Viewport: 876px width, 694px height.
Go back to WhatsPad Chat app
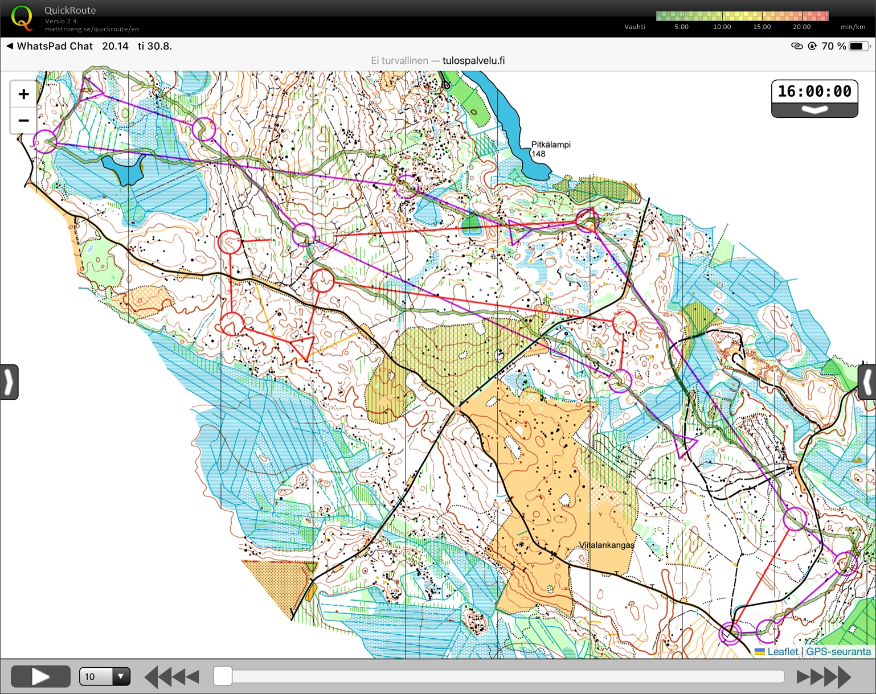point(50,46)
